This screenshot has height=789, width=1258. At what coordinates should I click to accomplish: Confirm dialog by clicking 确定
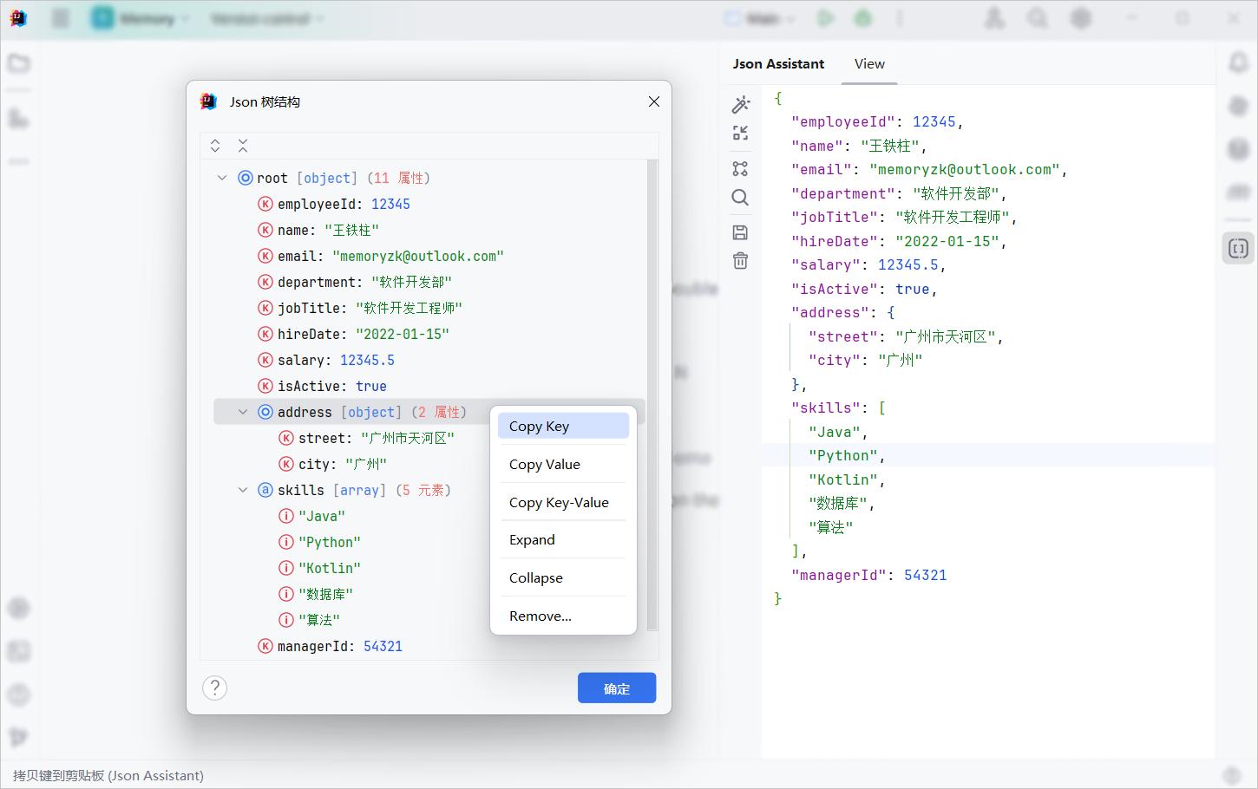pos(616,688)
